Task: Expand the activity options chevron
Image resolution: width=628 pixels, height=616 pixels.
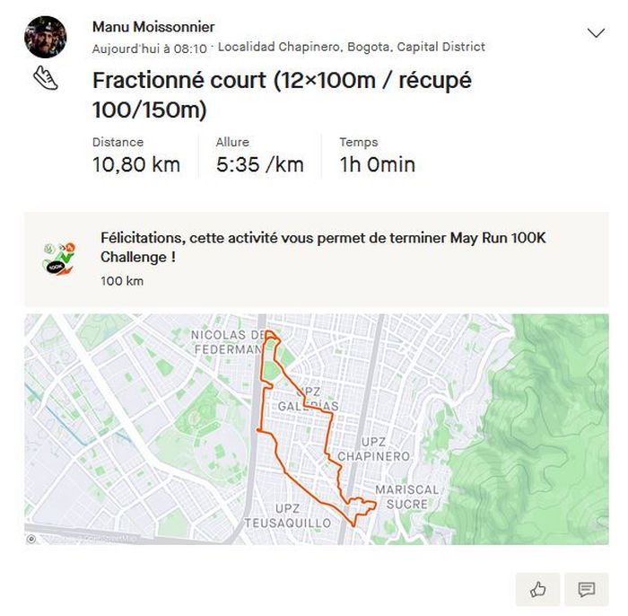Action: (596, 33)
